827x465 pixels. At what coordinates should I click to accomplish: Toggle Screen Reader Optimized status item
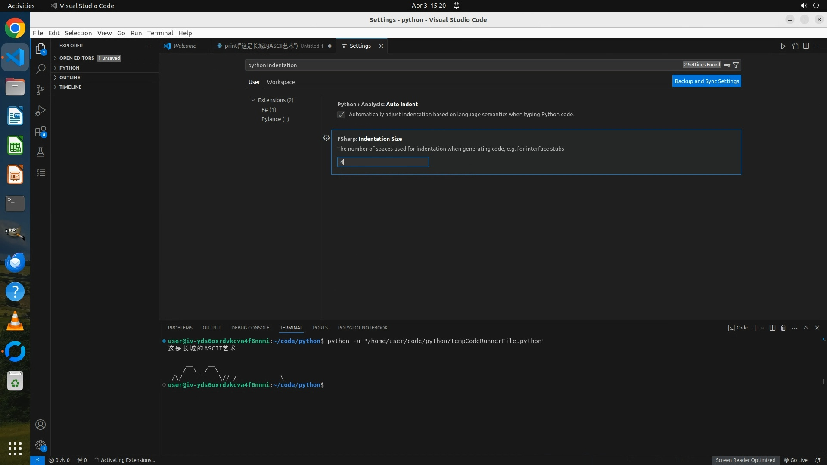pos(745,460)
